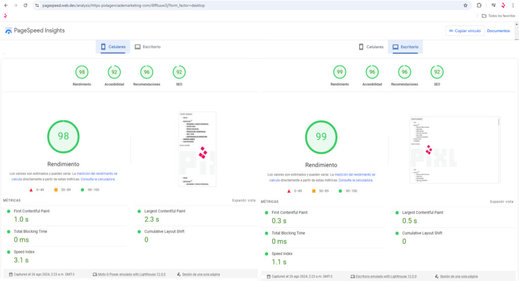Screen dimensions: 519x281
Task: Select the highlighted Celulares tab
Action: click(113, 47)
